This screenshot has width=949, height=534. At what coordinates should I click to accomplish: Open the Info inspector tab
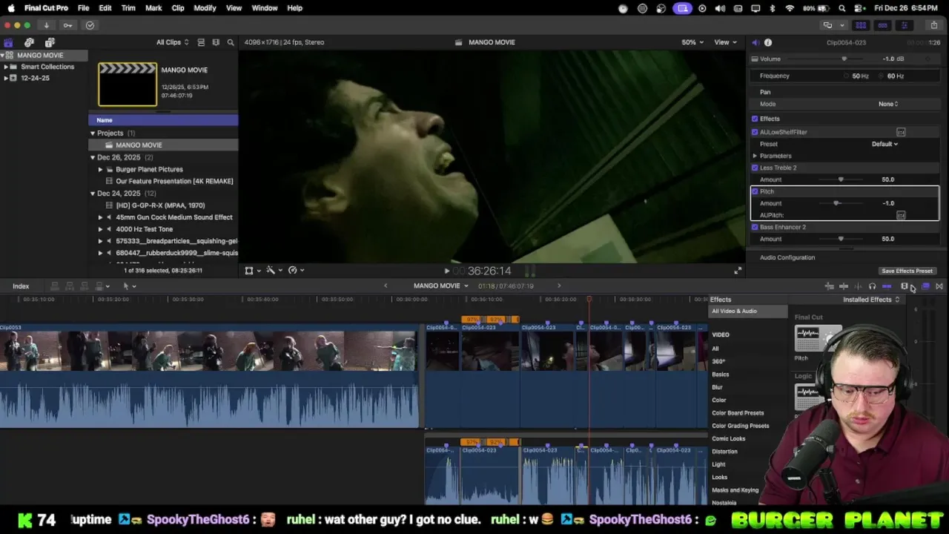point(768,42)
